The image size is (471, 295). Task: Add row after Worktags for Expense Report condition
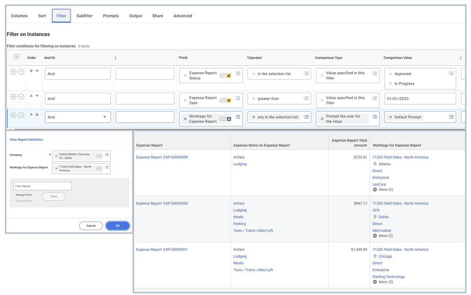point(13,115)
